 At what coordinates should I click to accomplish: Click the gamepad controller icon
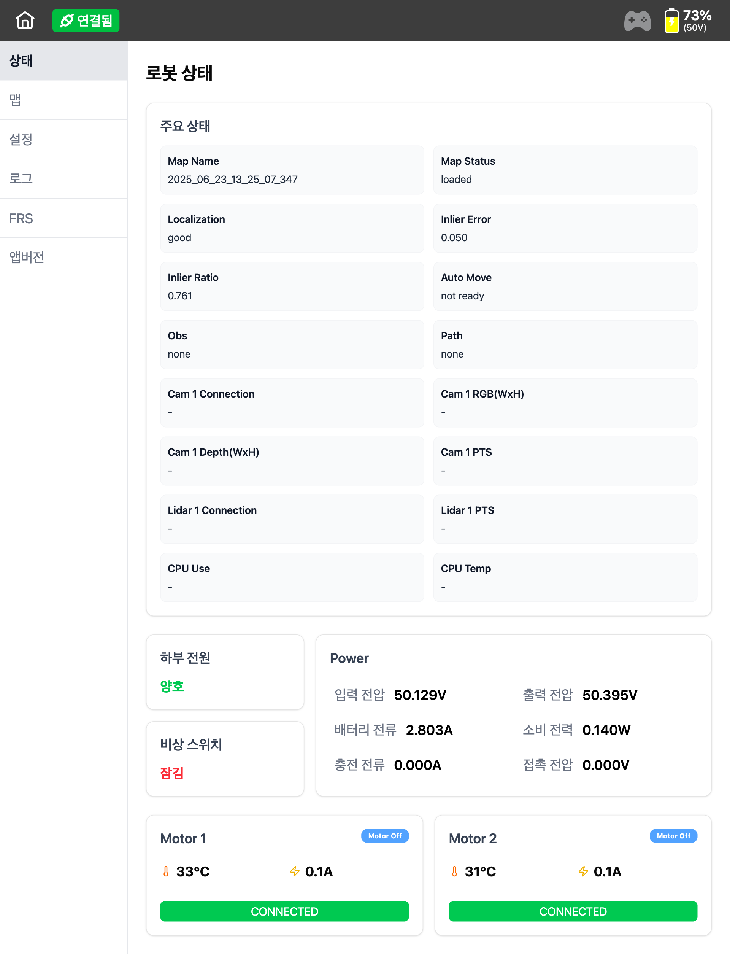coord(637,21)
